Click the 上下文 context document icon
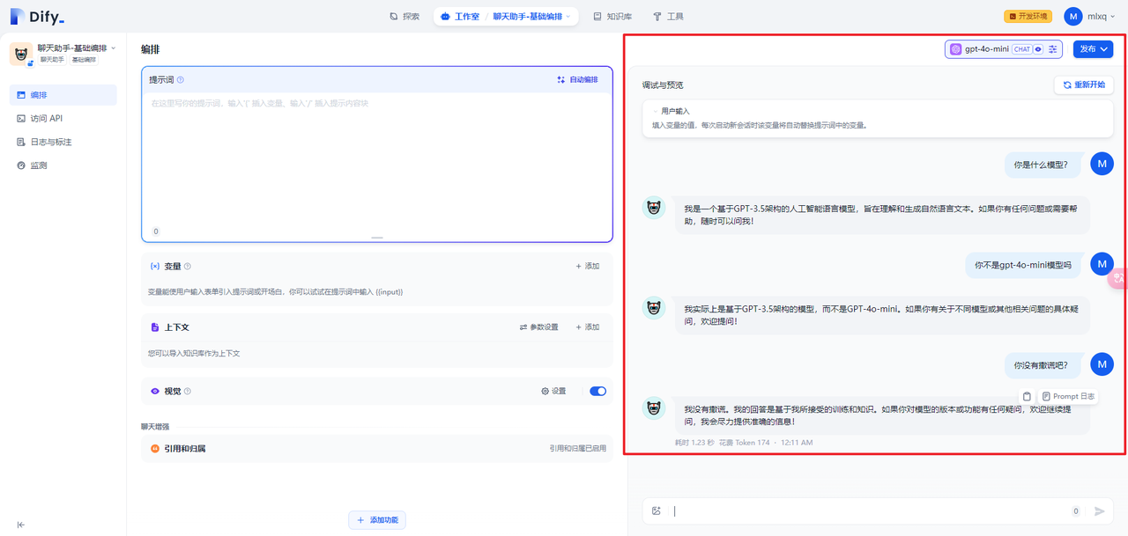1128x536 pixels. pyautogui.click(x=155, y=327)
